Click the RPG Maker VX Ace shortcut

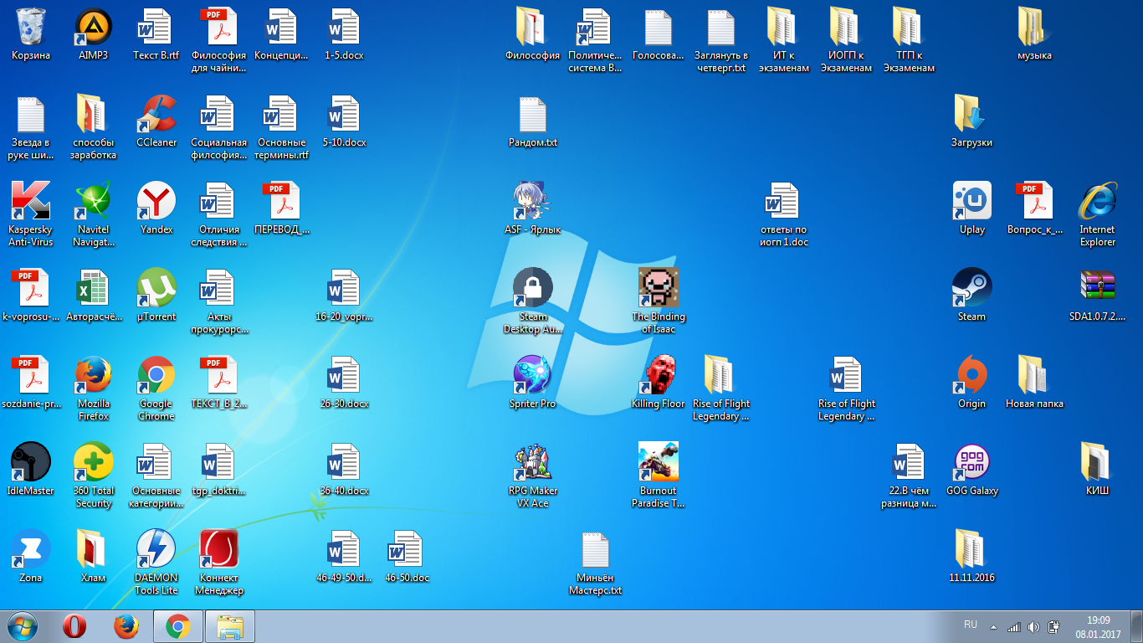(533, 463)
